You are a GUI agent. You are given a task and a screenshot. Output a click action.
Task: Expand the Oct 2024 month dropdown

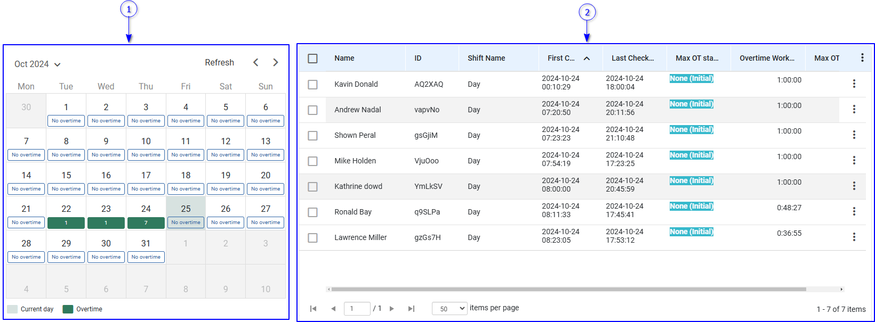[x=37, y=64]
